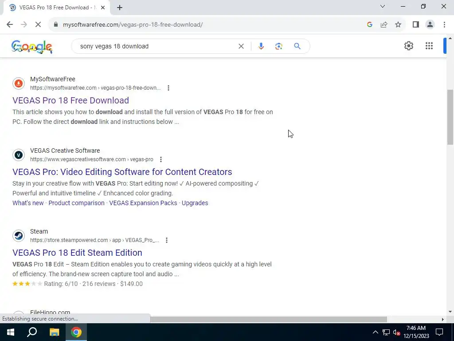Open more options for VEGAS Creative Software result
The image size is (454, 341).
point(160,159)
